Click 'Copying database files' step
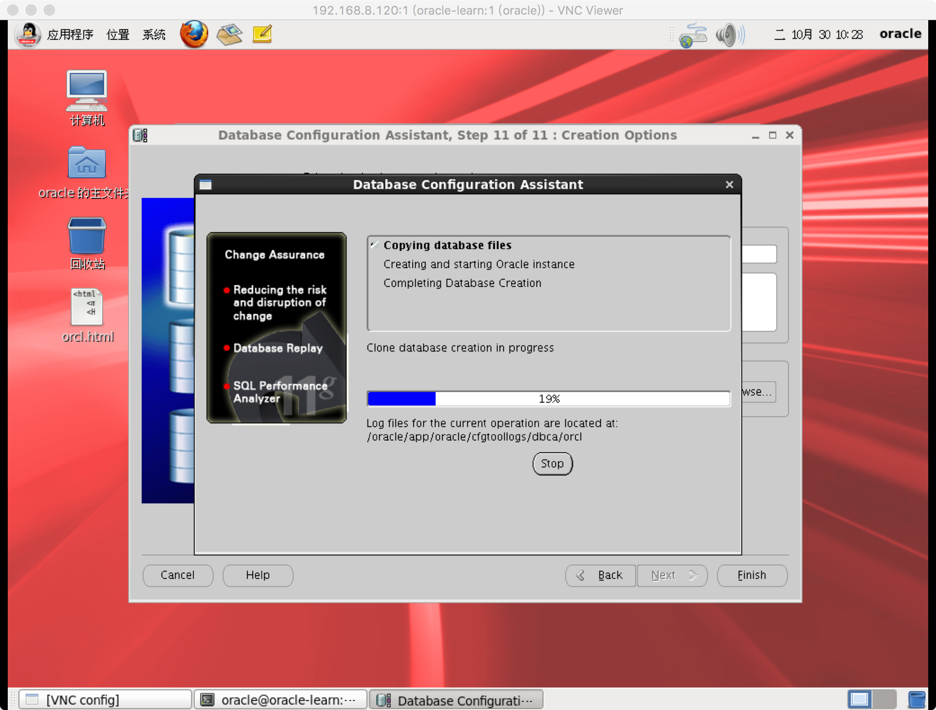 [447, 245]
